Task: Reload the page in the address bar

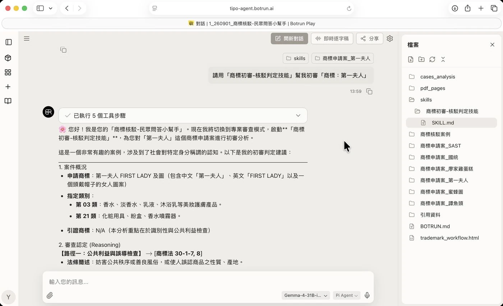Action: click(349, 9)
